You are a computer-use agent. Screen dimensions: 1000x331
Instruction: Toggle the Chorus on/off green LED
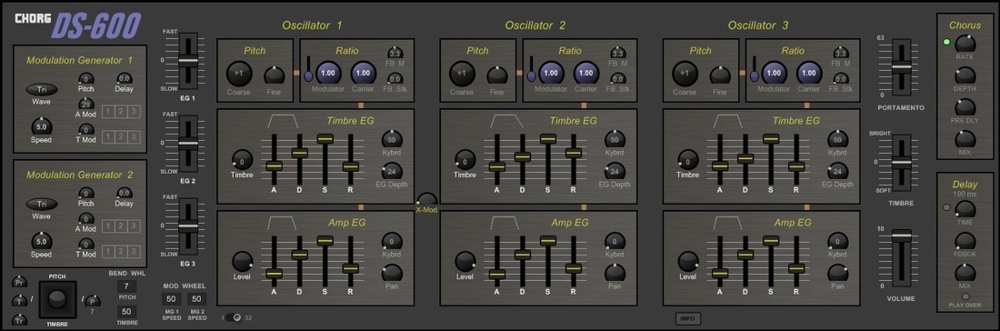[x=946, y=42]
